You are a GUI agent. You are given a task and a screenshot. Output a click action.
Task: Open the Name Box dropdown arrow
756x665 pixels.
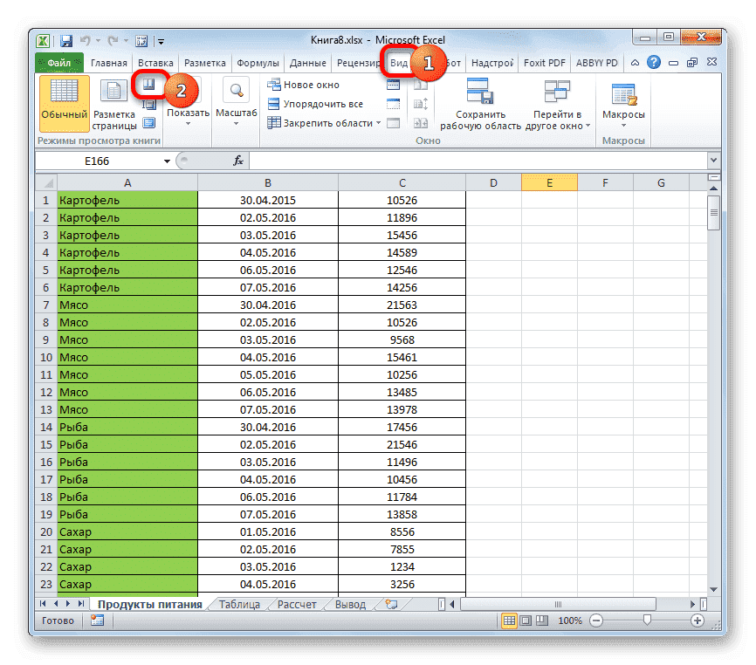(166, 161)
